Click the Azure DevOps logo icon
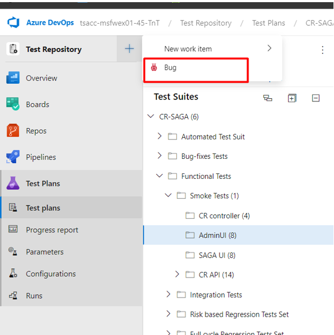 pyautogui.click(x=14, y=23)
